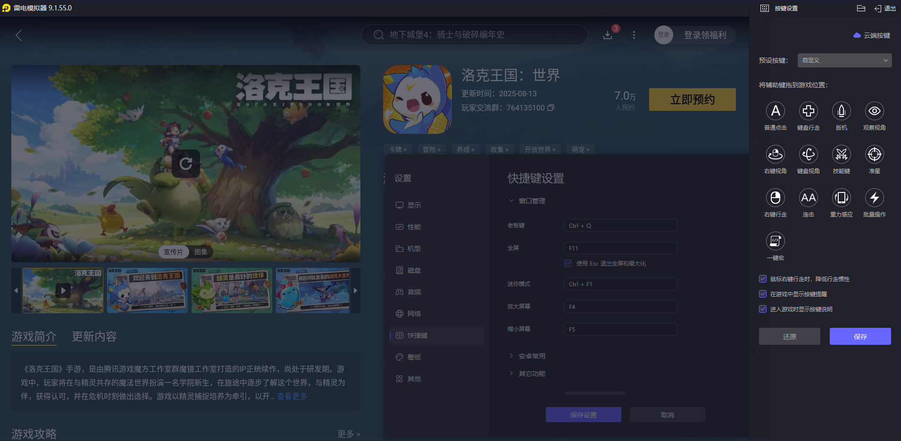
Task: Click the search magnifier icon
Action: pos(378,35)
